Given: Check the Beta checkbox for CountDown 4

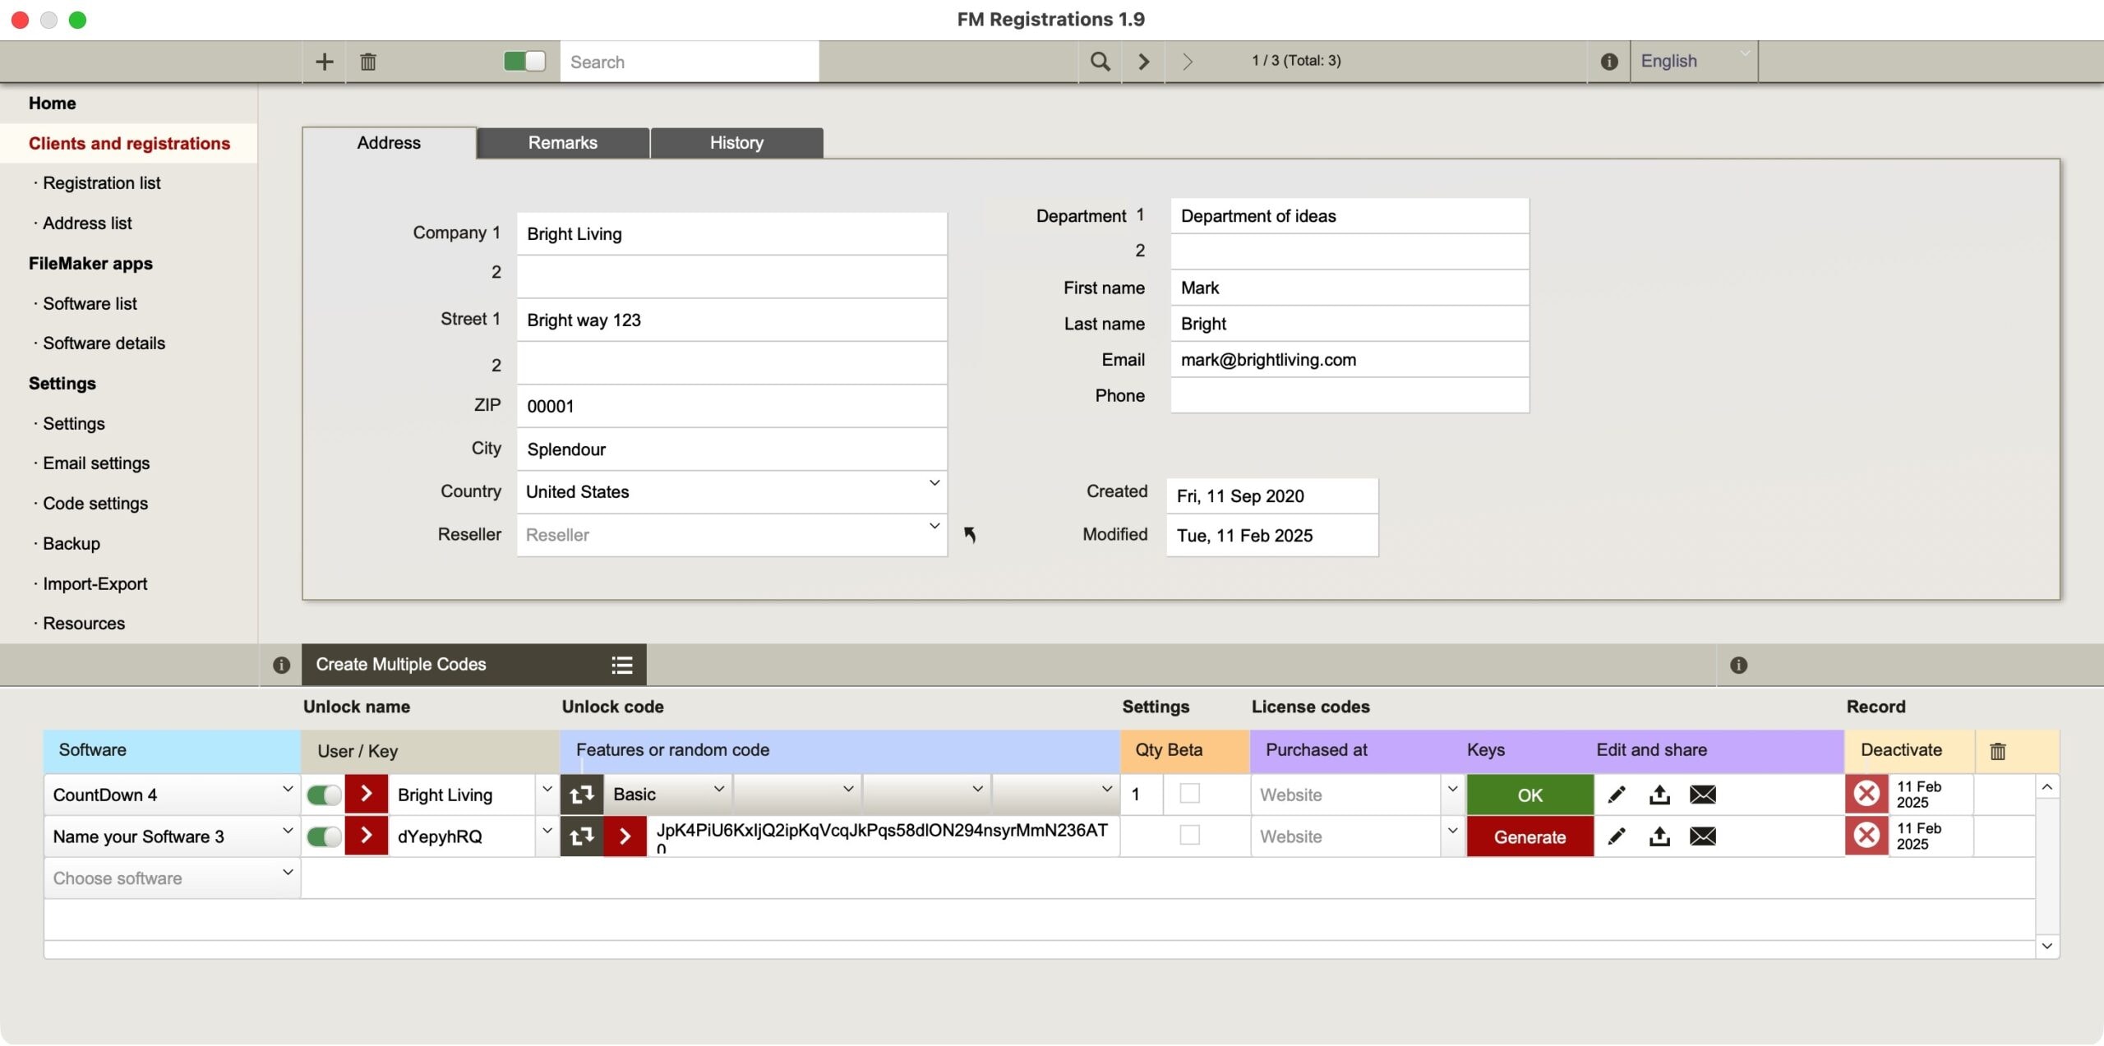Looking at the screenshot, I should point(1189,794).
